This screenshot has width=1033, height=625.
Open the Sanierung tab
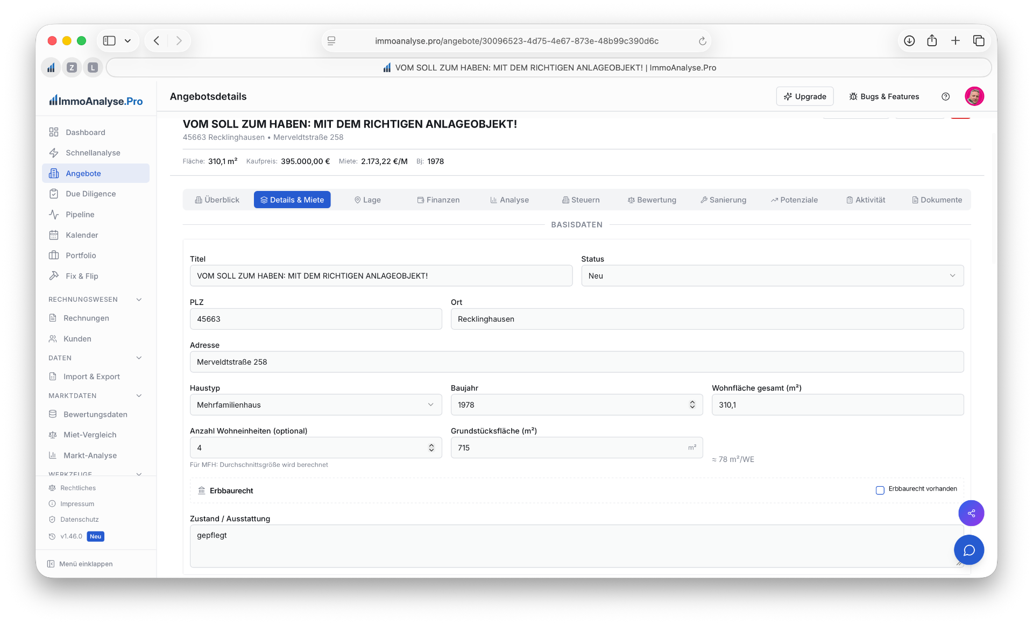coord(724,200)
